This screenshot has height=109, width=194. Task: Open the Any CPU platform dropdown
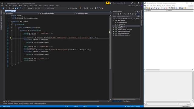(x=40, y=8)
